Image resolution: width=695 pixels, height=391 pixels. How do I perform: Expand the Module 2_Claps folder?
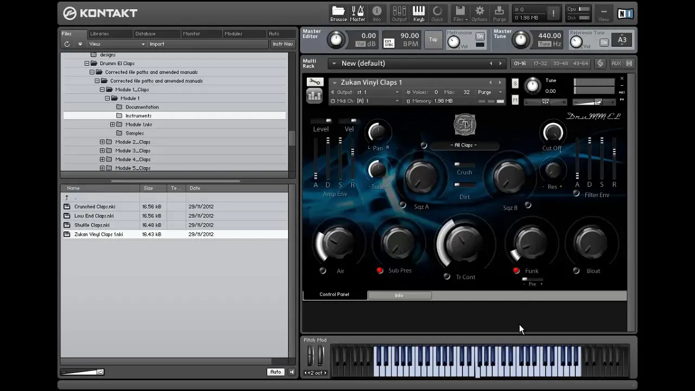pyautogui.click(x=102, y=142)
